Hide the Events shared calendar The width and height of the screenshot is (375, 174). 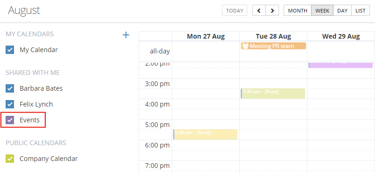click(10, 120)
